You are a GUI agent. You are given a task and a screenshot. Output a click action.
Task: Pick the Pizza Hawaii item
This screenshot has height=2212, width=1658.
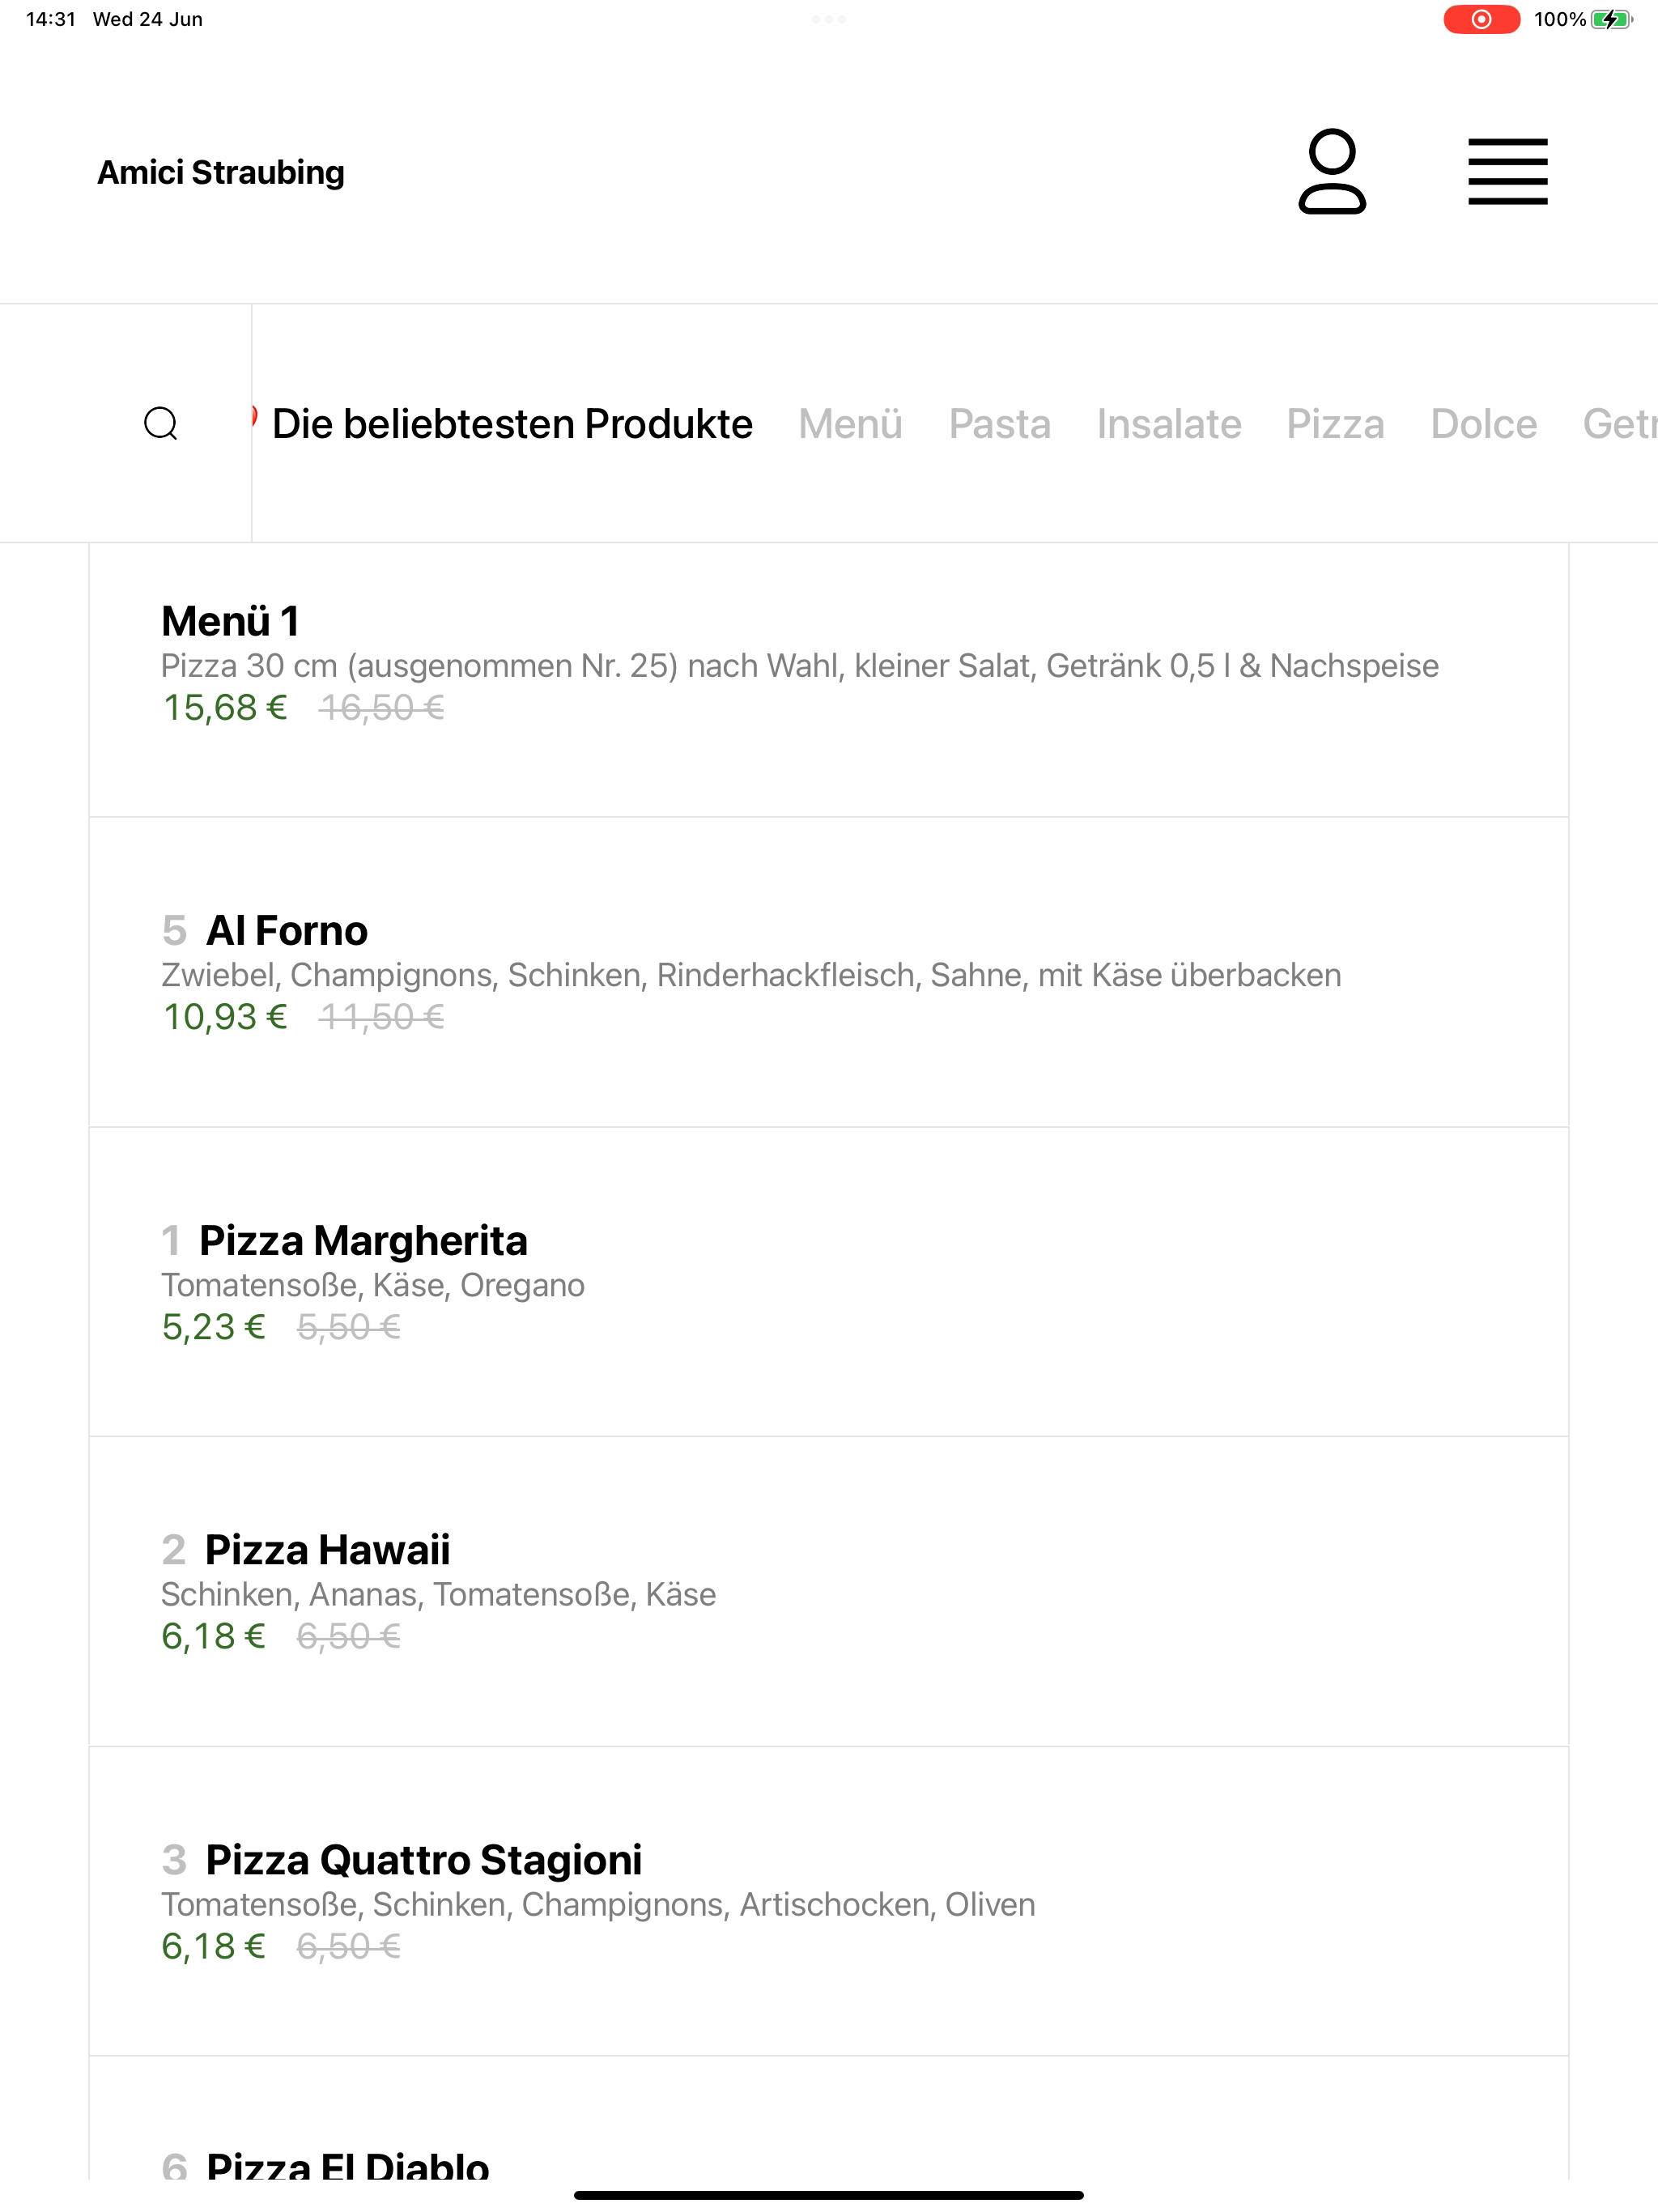coord(829,1592)
